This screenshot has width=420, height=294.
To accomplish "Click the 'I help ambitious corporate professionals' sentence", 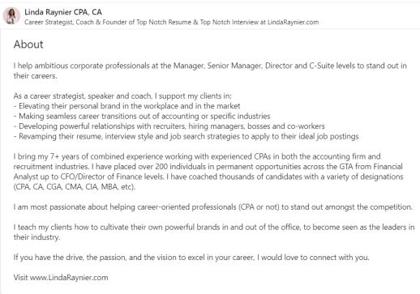I will 210,70.
